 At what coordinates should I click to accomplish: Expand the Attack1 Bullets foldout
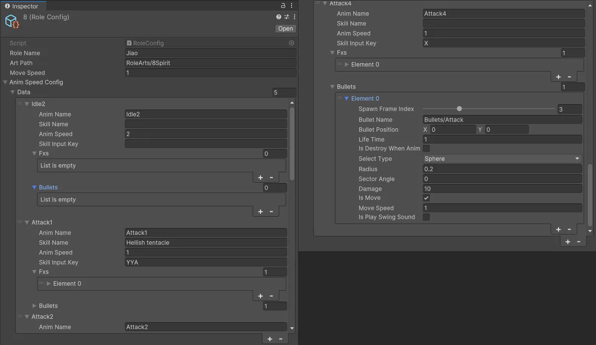click(35, 306)
